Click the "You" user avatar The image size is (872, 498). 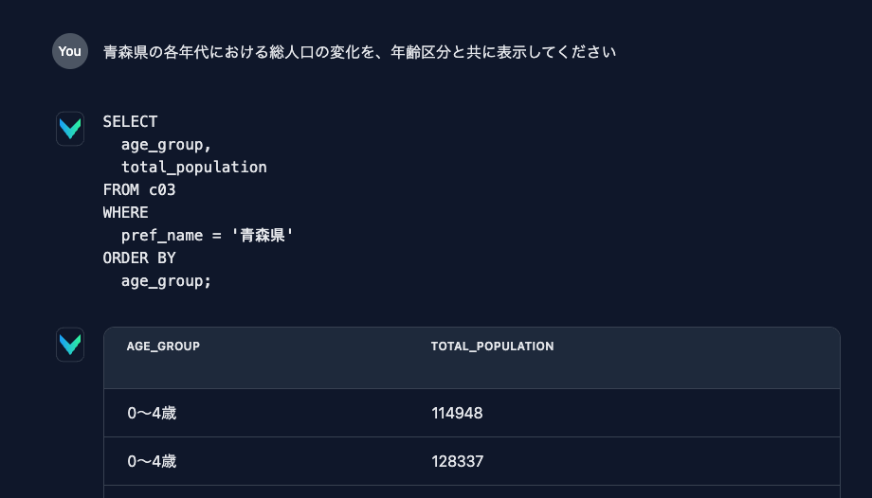(70, 51)
